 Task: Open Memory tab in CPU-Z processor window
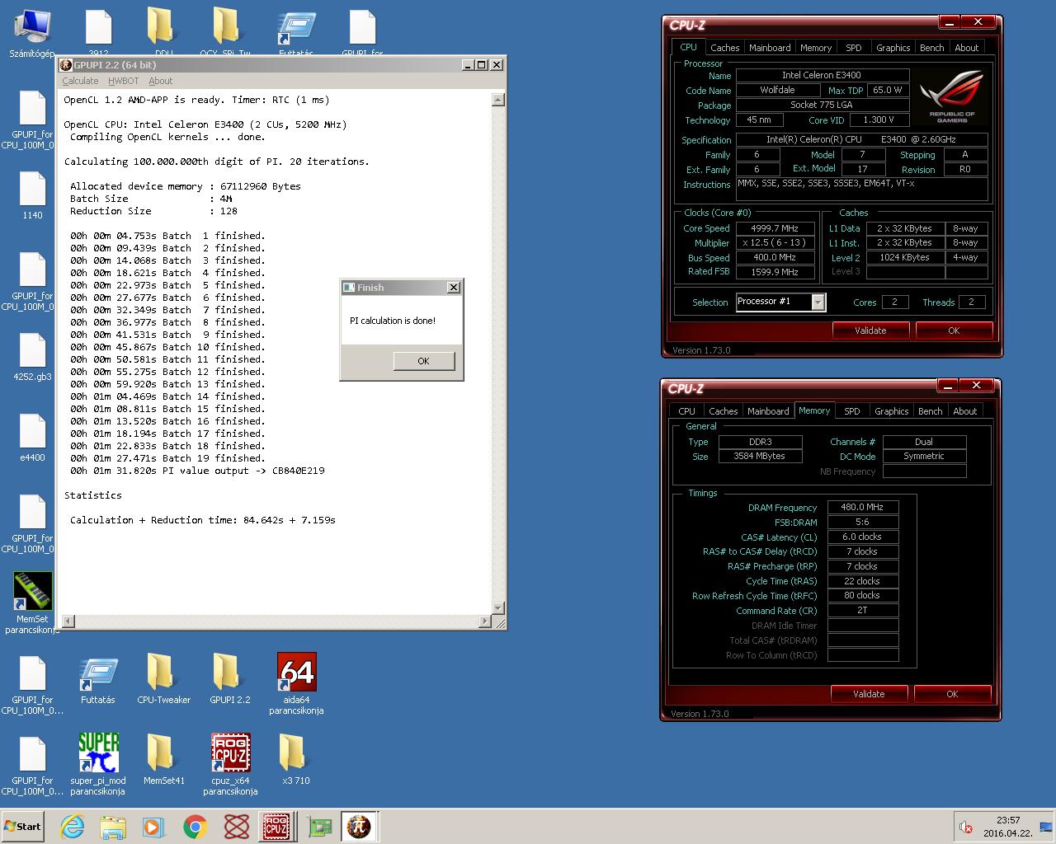[816, 48]
